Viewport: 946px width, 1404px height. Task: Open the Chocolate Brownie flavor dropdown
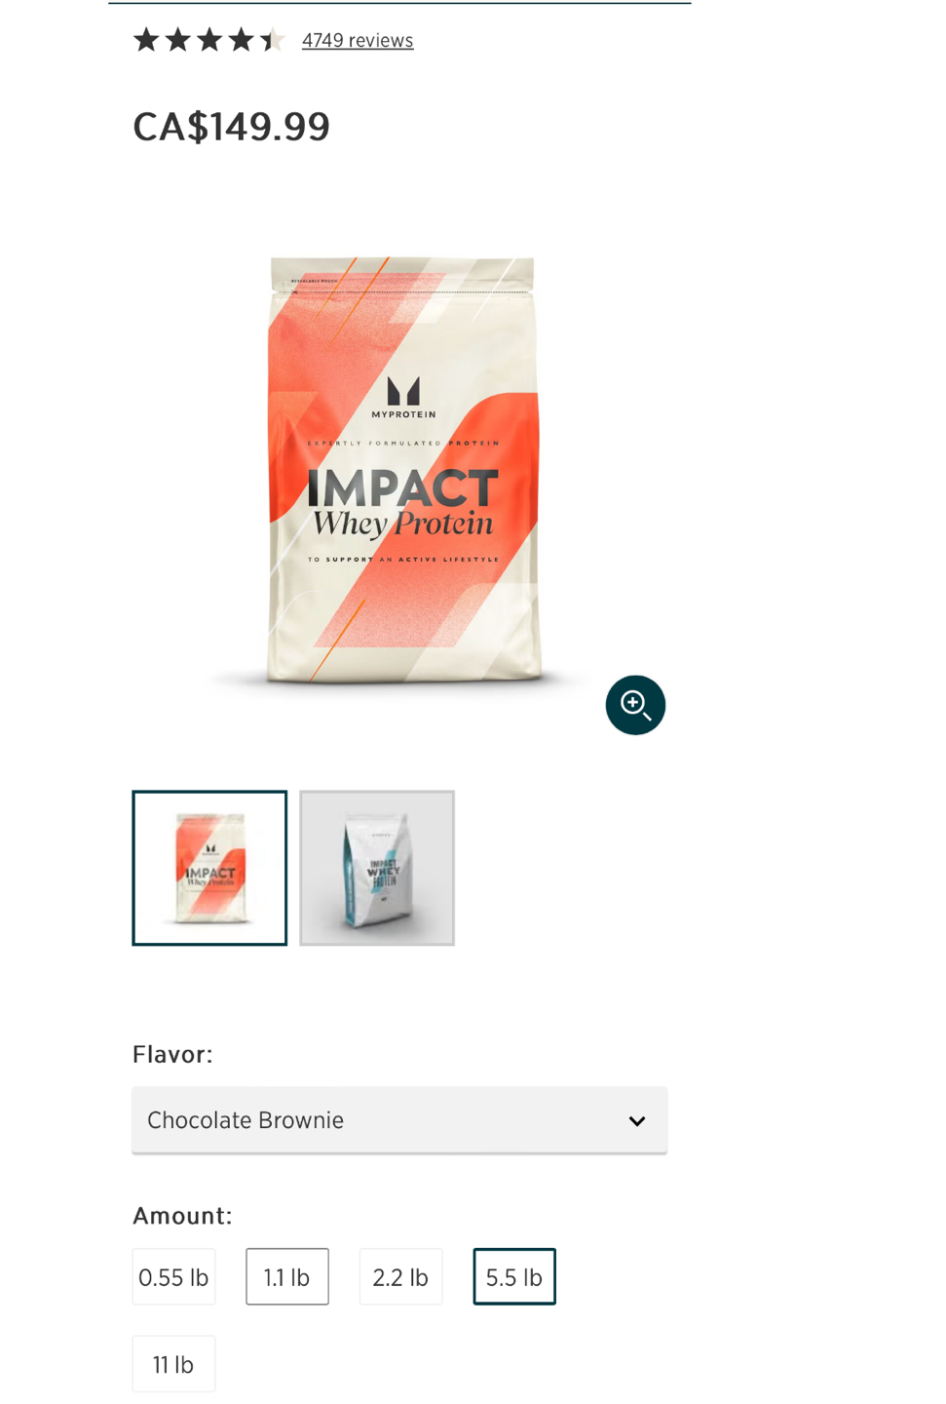[399, 1120]
